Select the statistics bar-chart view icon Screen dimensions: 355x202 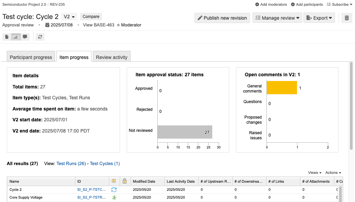(16, 37)
